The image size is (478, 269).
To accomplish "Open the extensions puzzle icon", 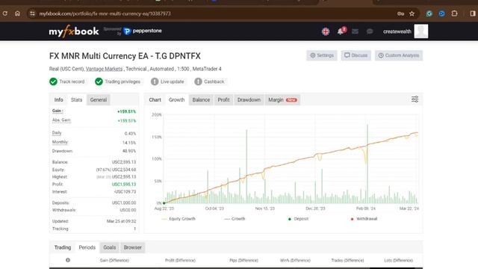I will 454,13.
